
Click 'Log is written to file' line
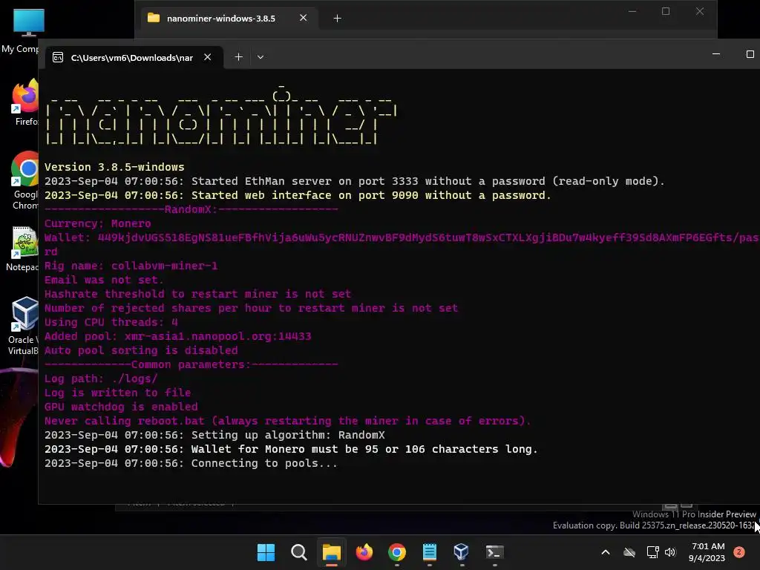coord(118,393)
